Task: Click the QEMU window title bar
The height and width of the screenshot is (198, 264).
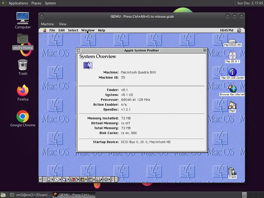Action: pos(142,16)
